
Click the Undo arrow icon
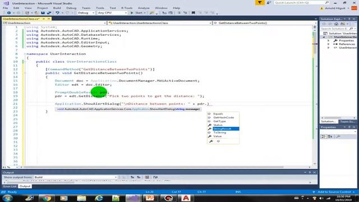tap(57, 13)
